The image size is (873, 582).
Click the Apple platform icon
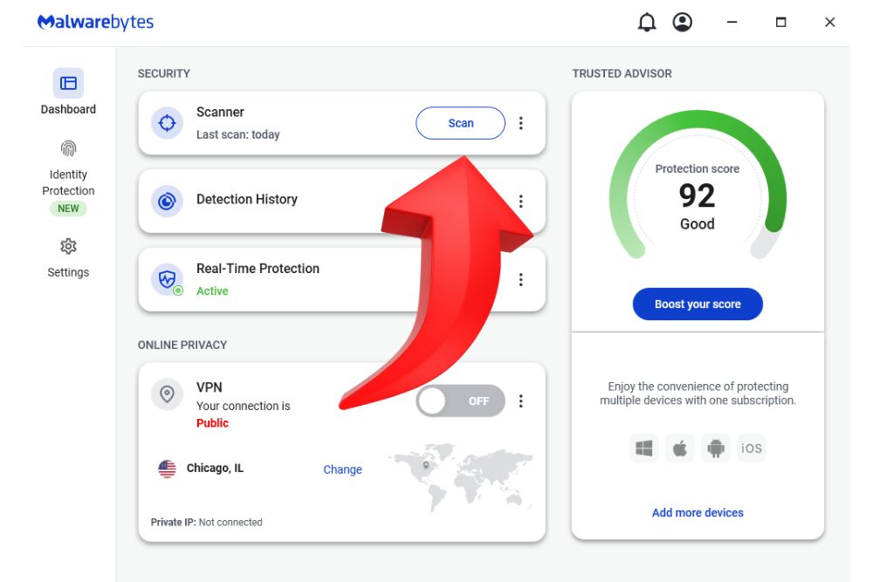click(680, 448)
